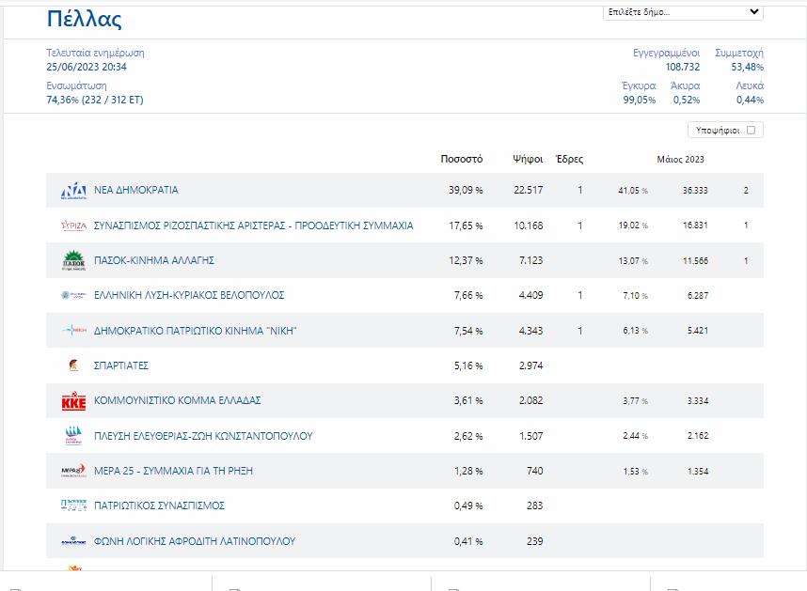Click the Έδρες column header
Image resolution: width=807 pixels, height=591 pixels.
(570, 160)
